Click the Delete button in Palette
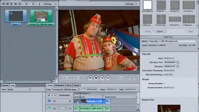 pyautogui.click(x=147, y=31)
